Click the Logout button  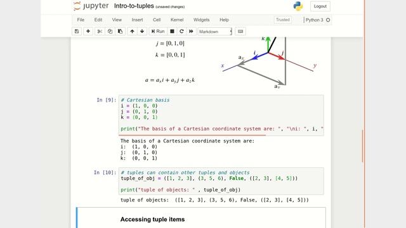320,6
